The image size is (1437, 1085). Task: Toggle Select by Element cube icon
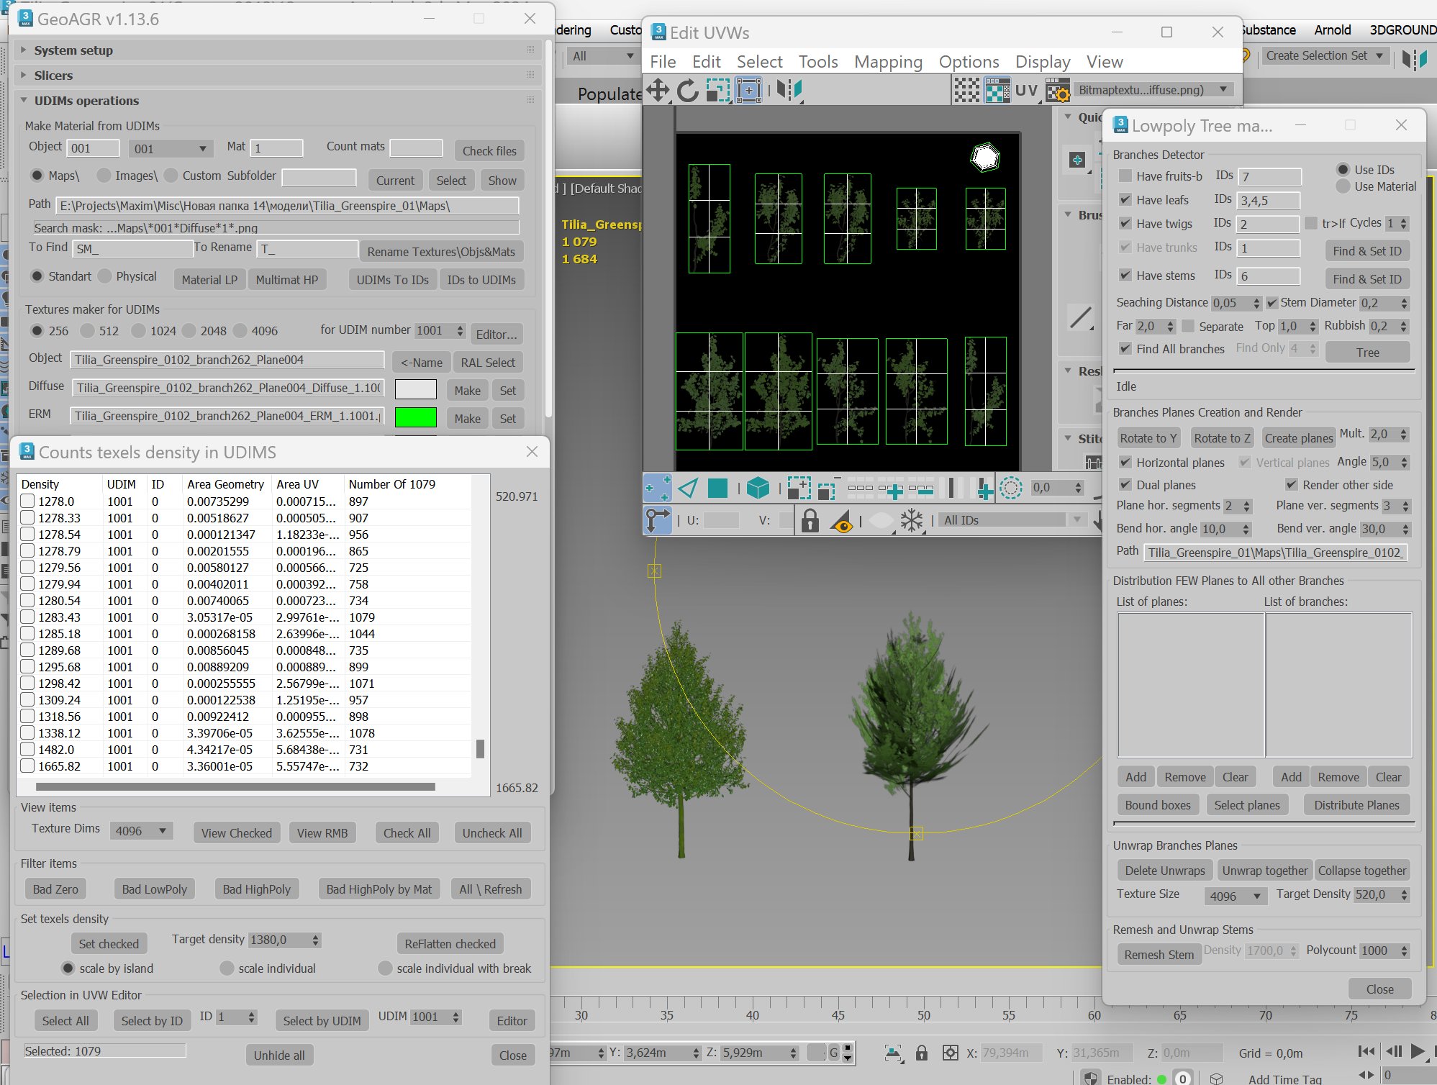758,489
